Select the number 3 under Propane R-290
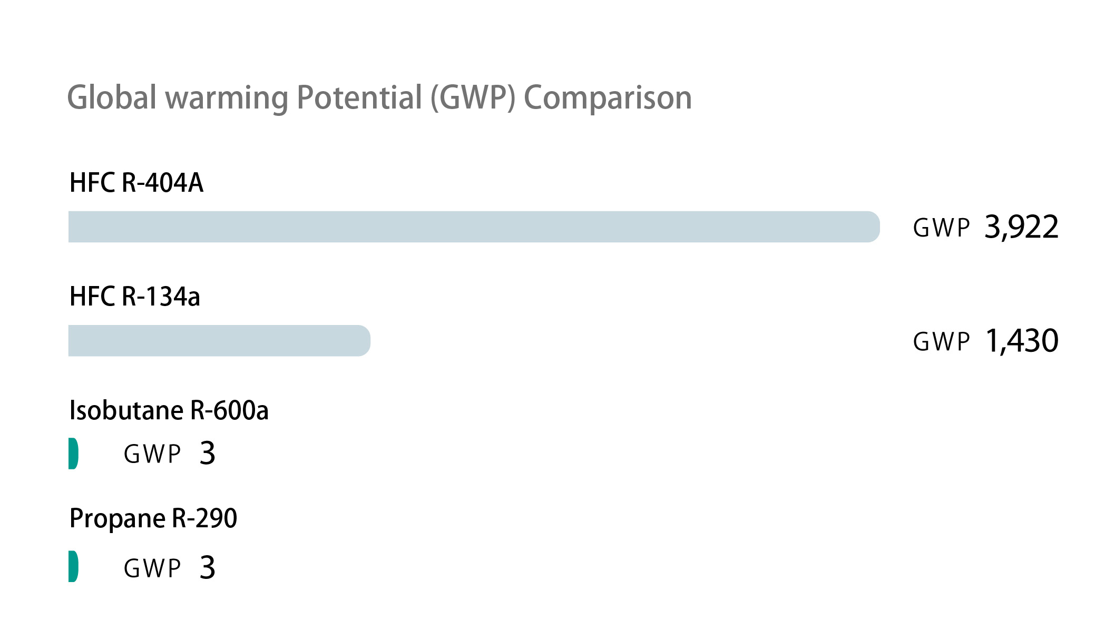The image size is (1105, 640). (x=208, y=568)
